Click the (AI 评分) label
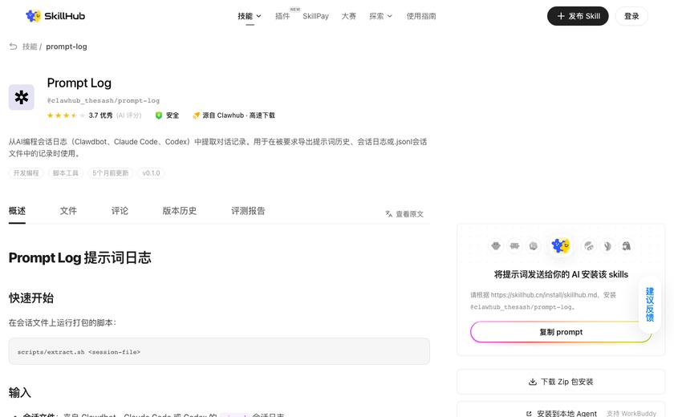This screenshot has width=674, height=417. (128, 115)
